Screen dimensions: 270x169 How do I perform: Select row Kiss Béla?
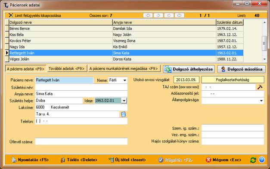[124, 34]
